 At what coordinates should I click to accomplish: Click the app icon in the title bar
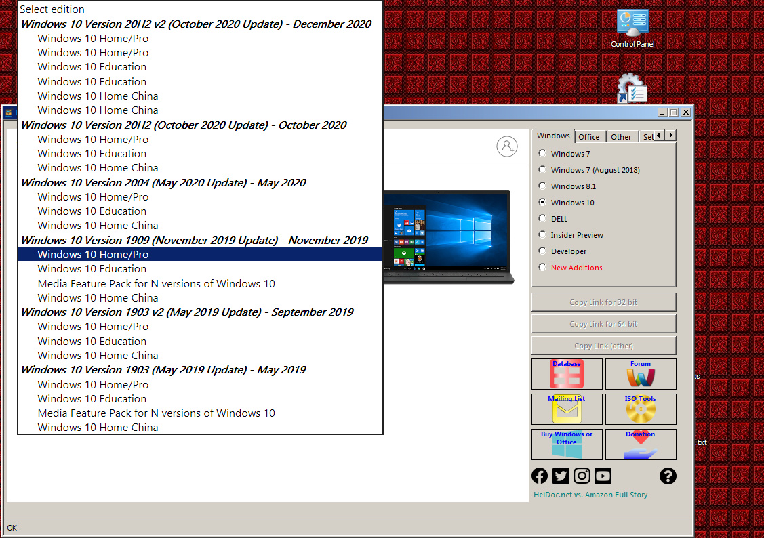(9, 113)
